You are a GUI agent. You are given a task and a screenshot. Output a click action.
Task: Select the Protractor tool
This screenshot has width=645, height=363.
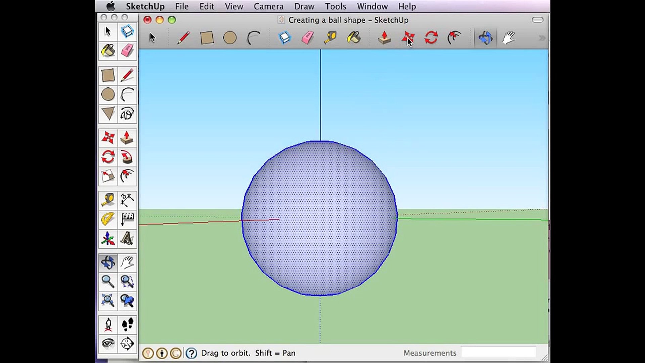click(x=108, y=219)
